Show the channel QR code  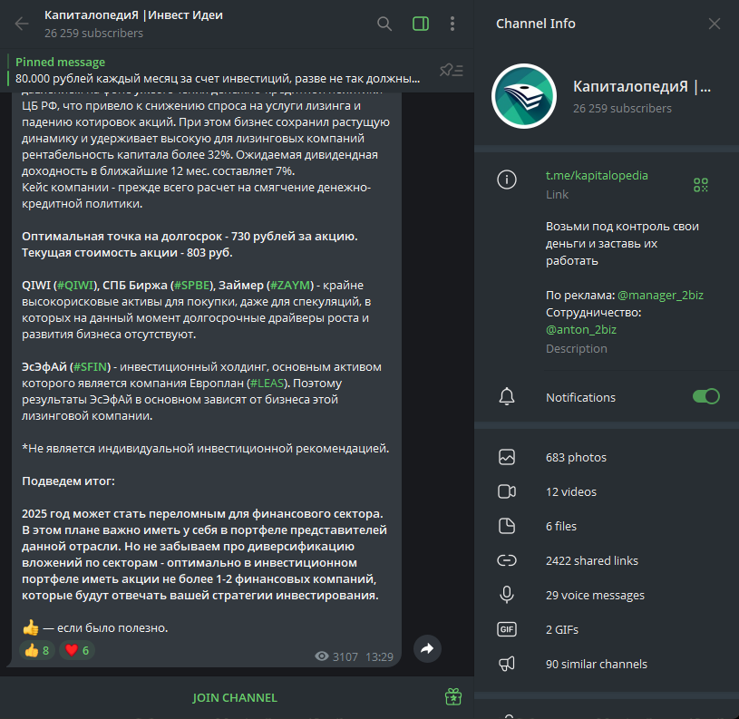(x=701, y=185)
